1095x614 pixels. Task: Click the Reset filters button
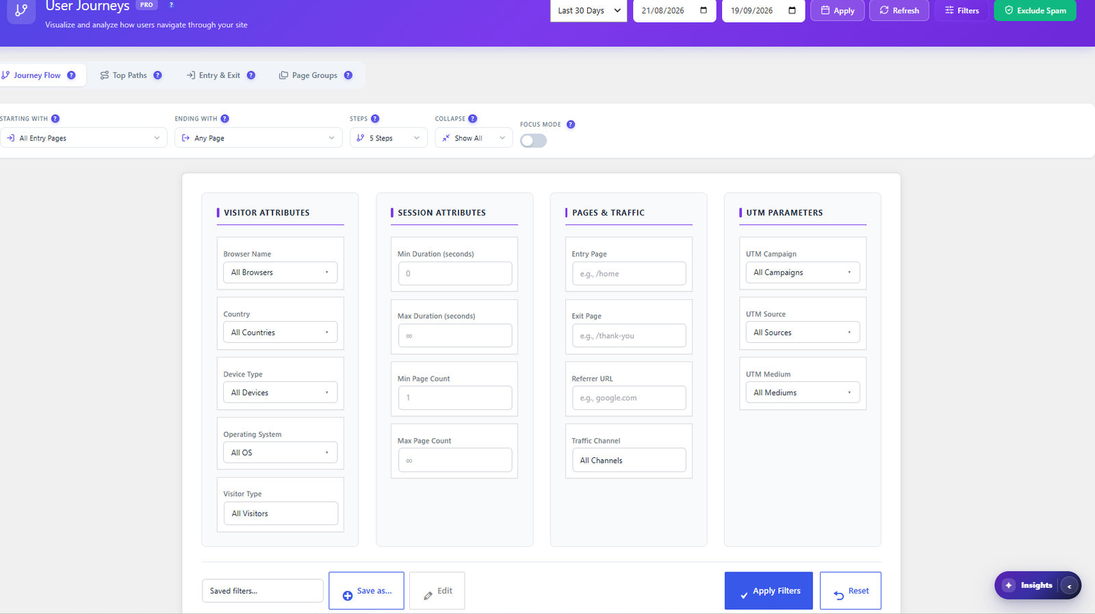(851, 591)
